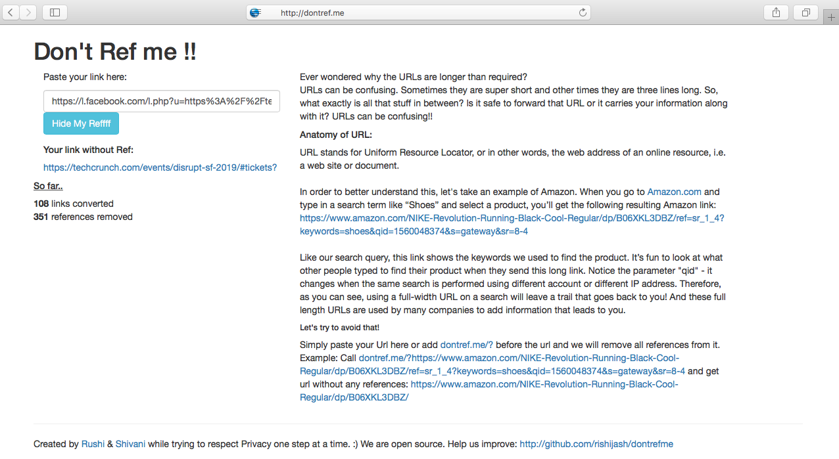This screenshot has width=839, height=459.
Task: Click the "So far.." underlined label
Action: pos(48,186)
